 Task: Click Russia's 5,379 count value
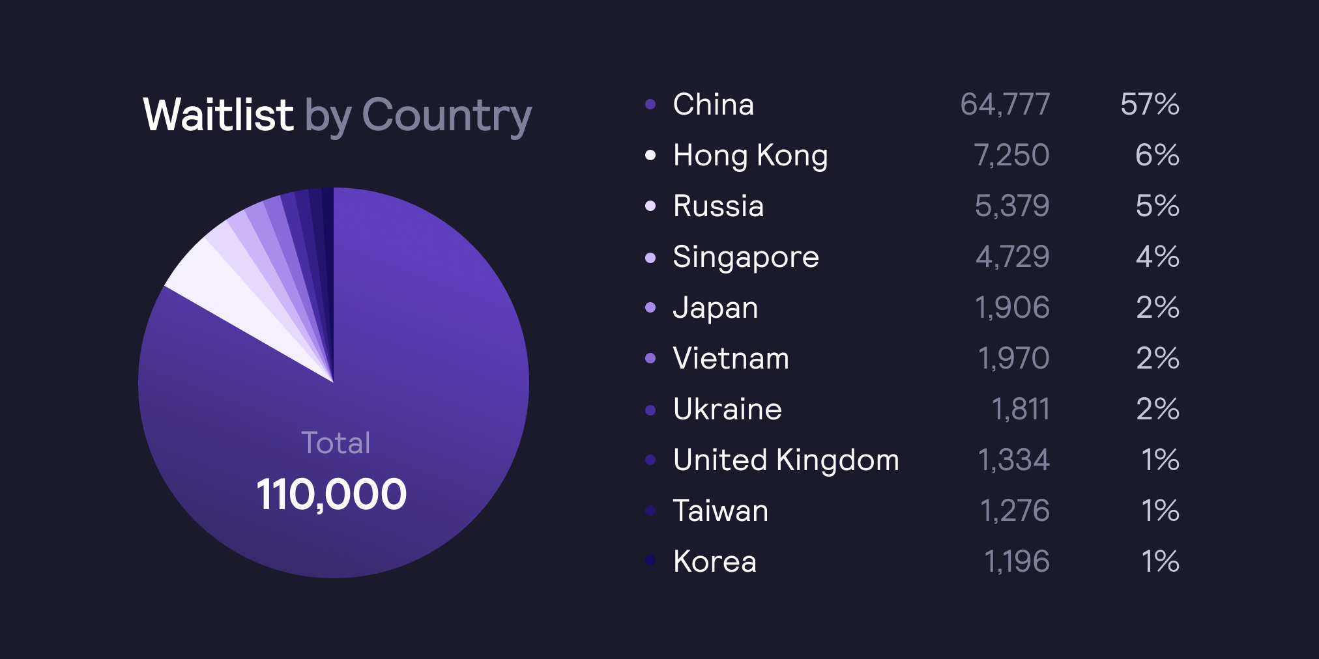(x=1012, y=206)
